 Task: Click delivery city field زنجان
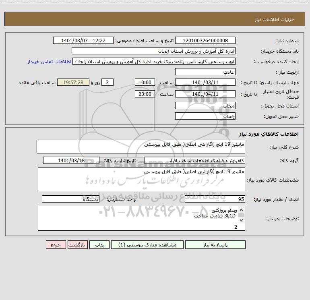tap(205, 116)
